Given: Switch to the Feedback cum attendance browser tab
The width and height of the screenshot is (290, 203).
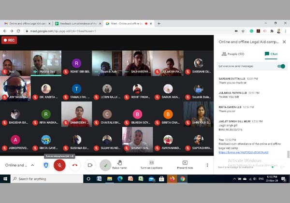Looking at the screenshot, I should (x=77, y=23).
